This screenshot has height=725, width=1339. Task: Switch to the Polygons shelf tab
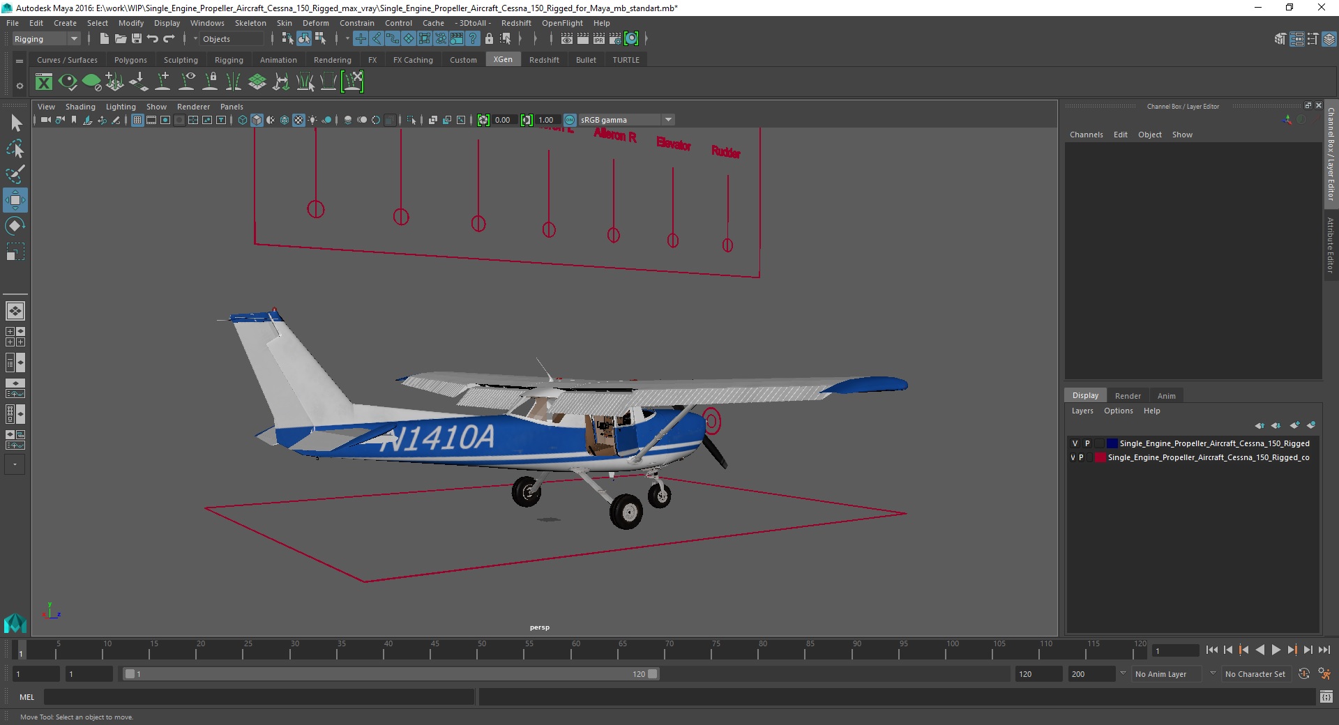(x=130, y=60)
